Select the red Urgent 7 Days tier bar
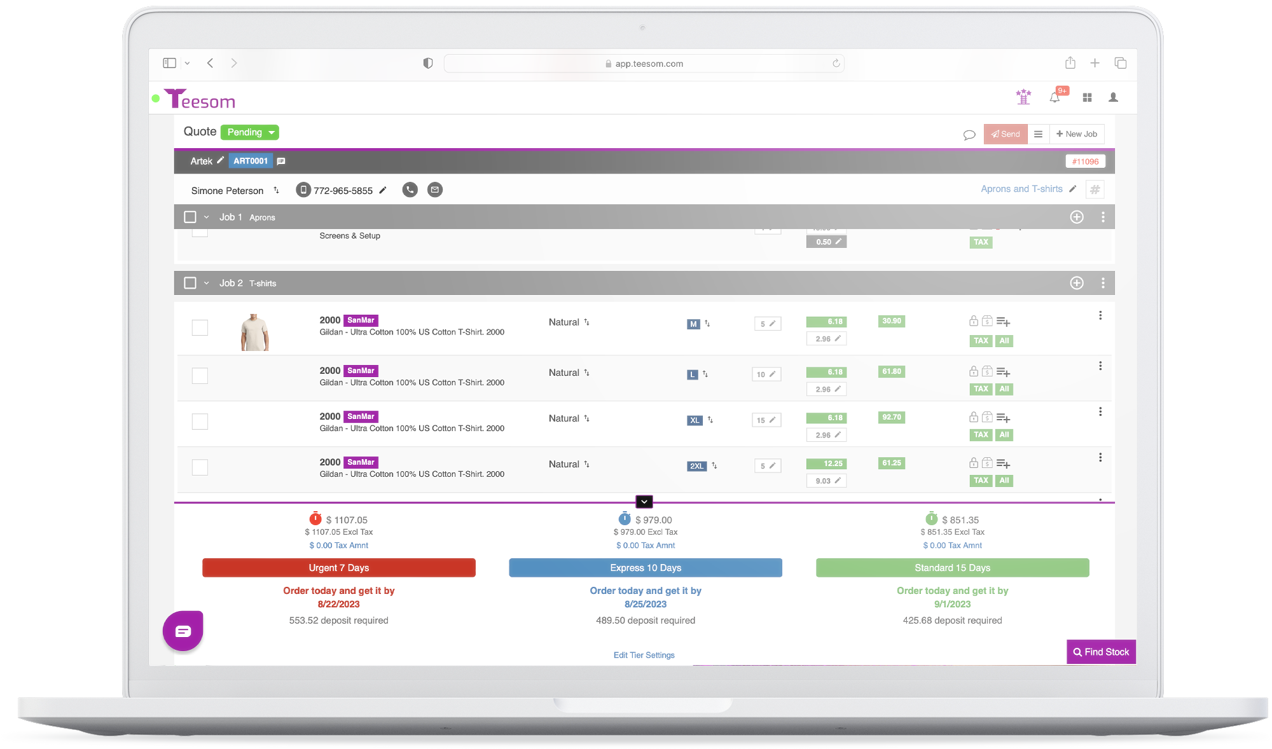 coord(338,568)
